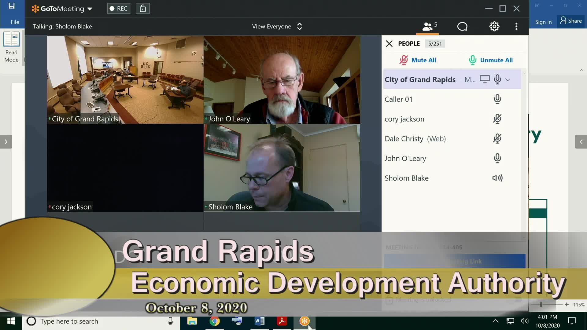Open Word File menu

coord(15,22)
